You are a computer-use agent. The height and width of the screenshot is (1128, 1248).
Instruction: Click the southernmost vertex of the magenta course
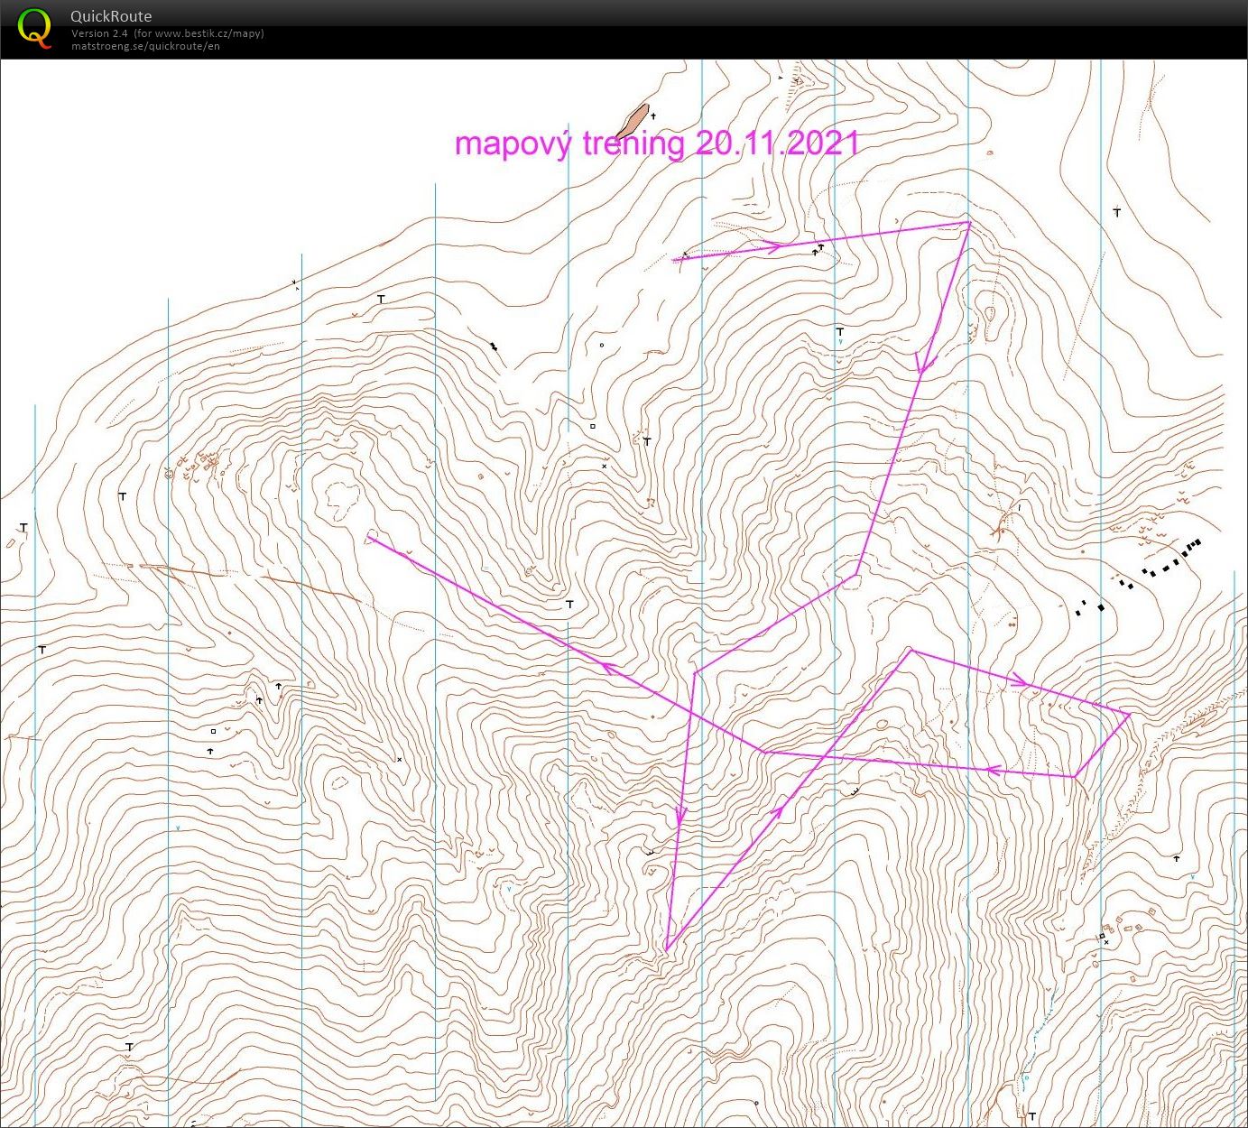[x=666, y=949]
